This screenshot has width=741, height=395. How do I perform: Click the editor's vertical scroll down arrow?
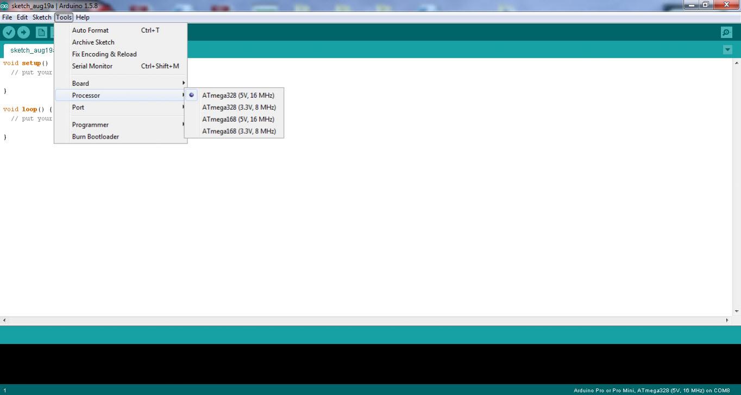pos(737,311)
